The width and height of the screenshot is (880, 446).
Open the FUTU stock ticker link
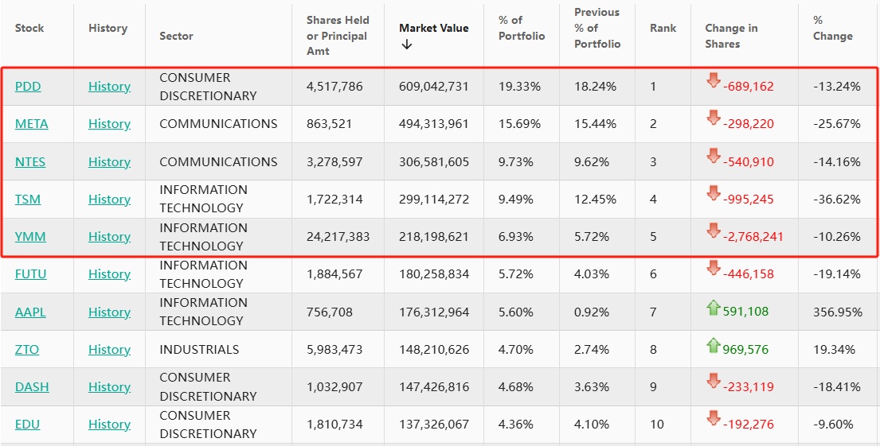[x=31, y=274]
